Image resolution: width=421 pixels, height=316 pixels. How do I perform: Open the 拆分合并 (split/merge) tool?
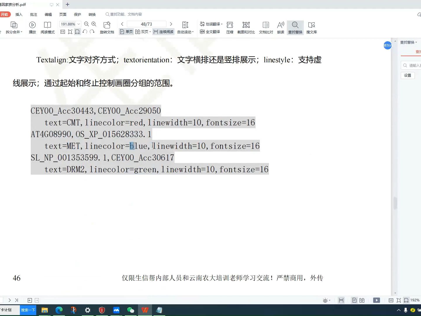tap(14, 28)
